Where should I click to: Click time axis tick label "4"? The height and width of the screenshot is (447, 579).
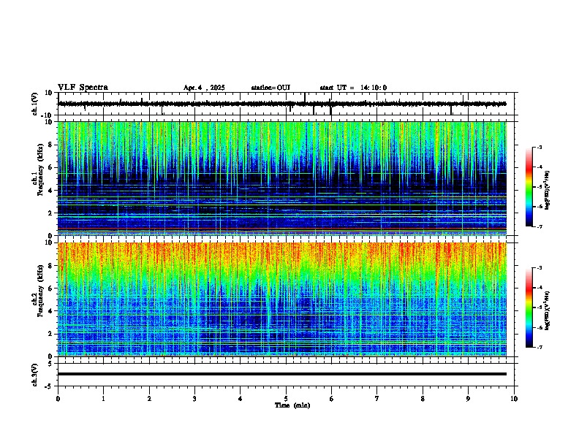(240, 399)
